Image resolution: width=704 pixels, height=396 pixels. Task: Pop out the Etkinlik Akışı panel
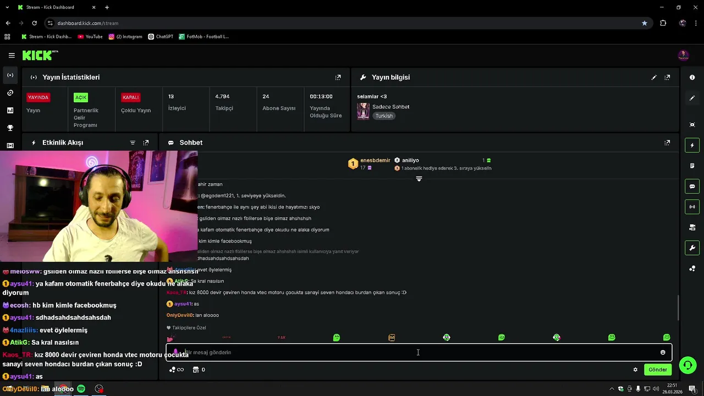click(146, 142)
